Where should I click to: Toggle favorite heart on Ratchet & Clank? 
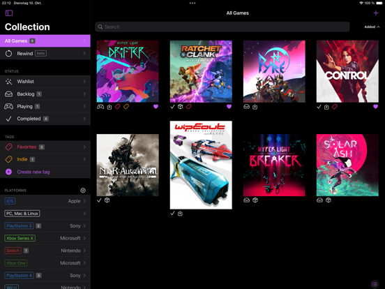229,107
